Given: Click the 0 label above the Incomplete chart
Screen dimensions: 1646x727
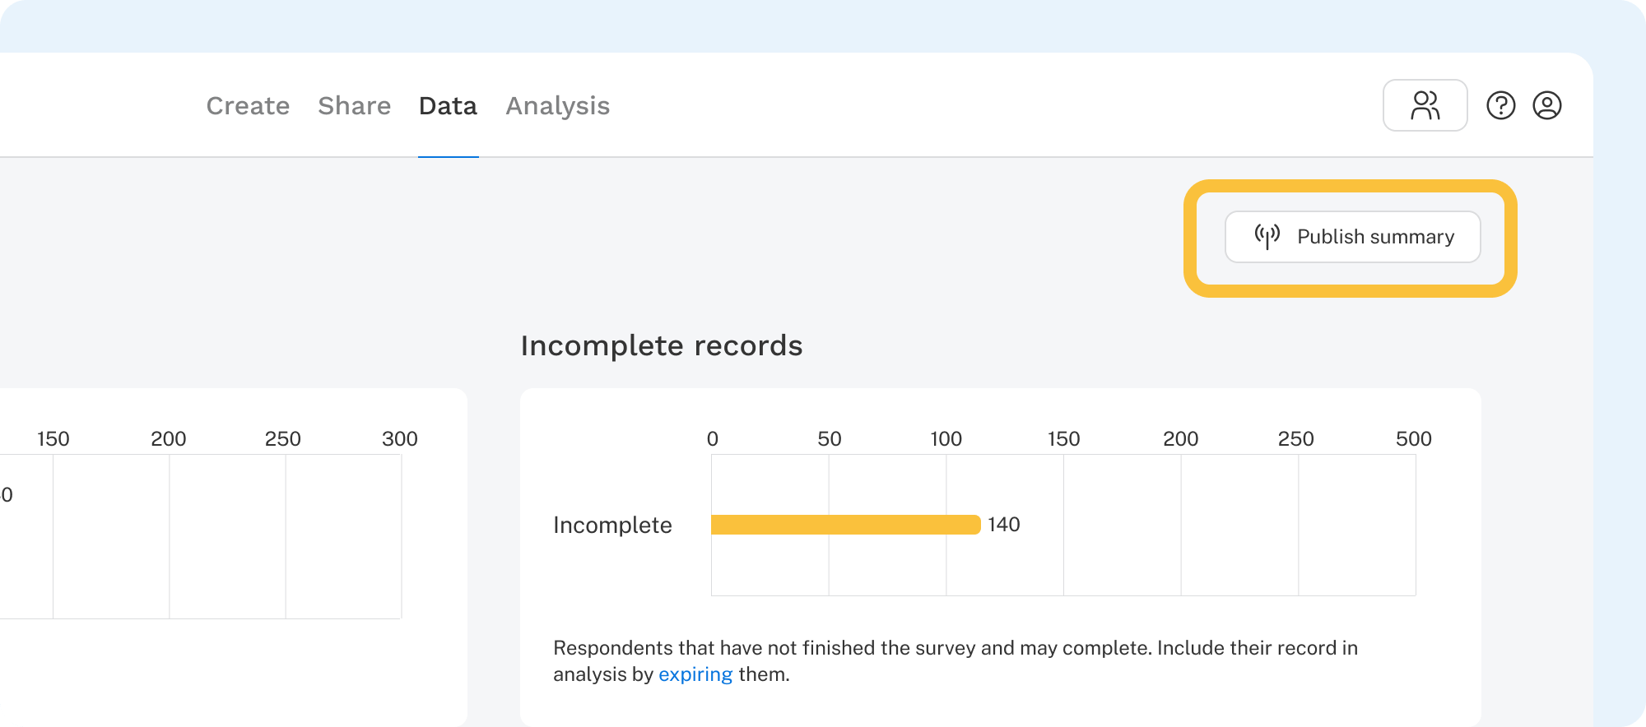Looking at the screenshot, I should [x=712, y=439].
